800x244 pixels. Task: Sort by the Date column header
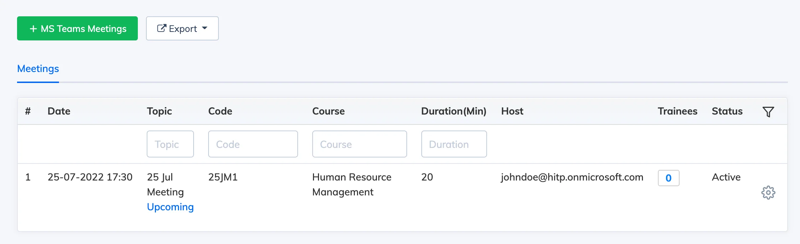pos(59,111)
